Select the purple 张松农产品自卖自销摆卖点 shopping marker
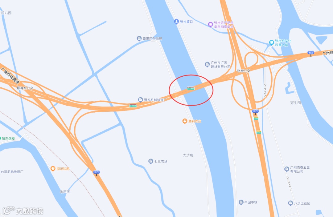The height and width of the screenshot is (217, 333). 210,25
